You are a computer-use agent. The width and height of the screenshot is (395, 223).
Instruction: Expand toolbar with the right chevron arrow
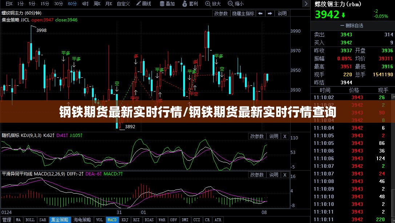coord(306,4)
